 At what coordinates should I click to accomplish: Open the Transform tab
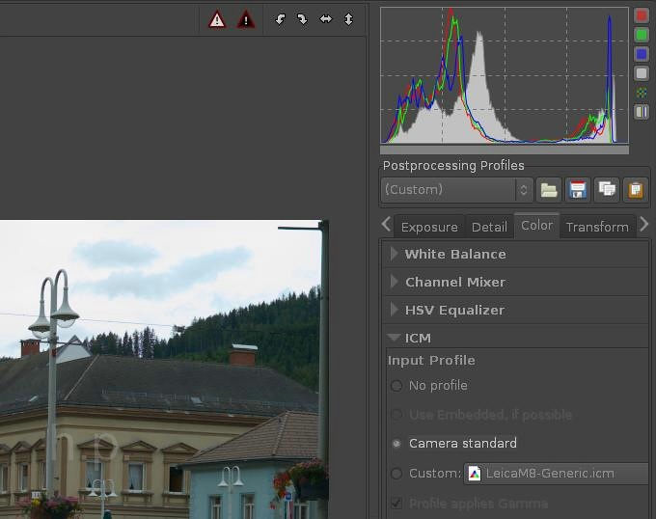pos(596,227)
